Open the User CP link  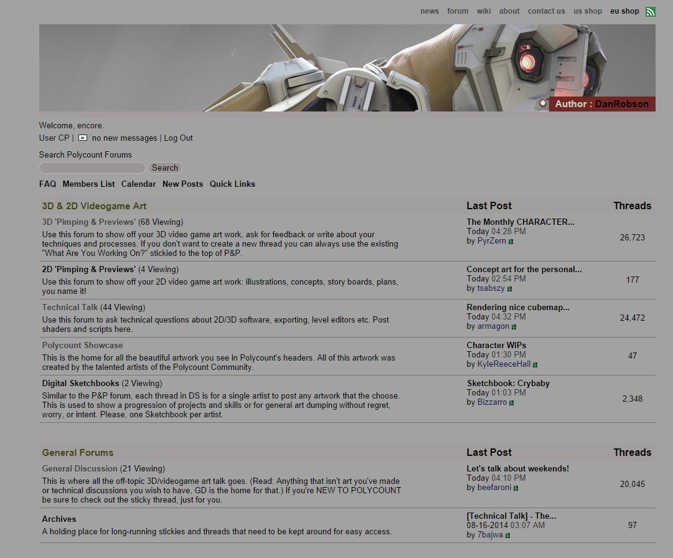click(54, 138)
